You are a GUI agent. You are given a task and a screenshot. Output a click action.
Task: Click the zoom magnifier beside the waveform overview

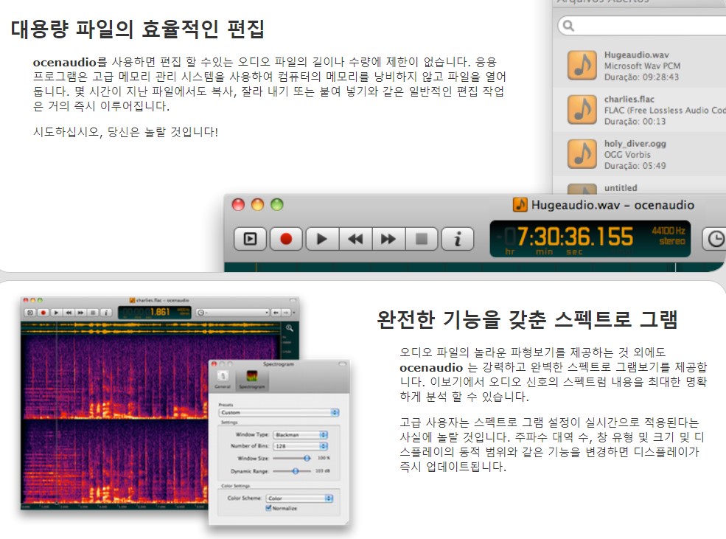coord(290,328)
